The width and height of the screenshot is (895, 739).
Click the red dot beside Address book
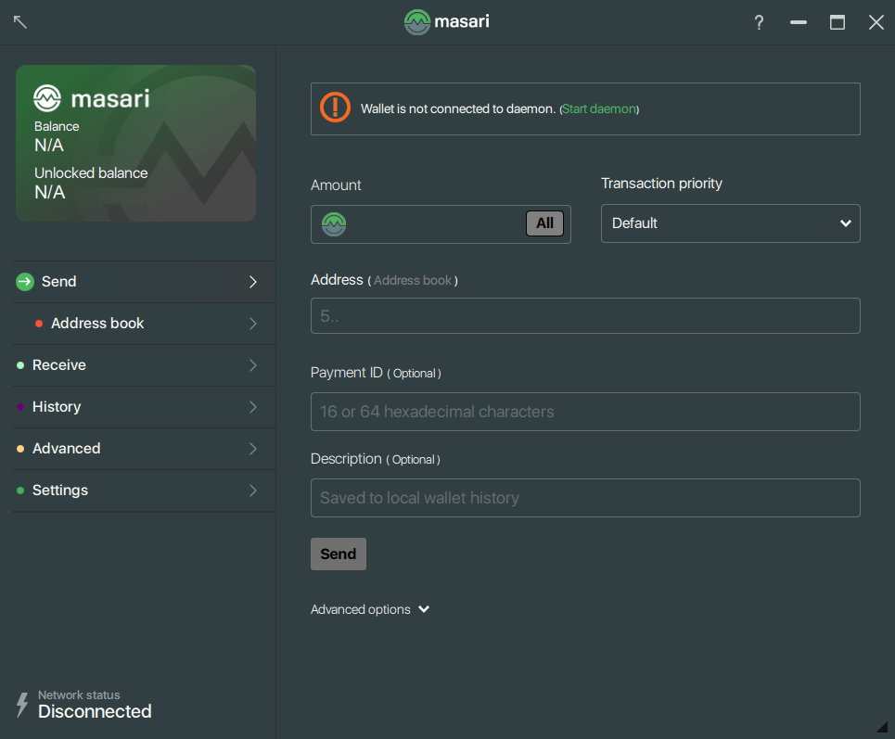(38, 324)
